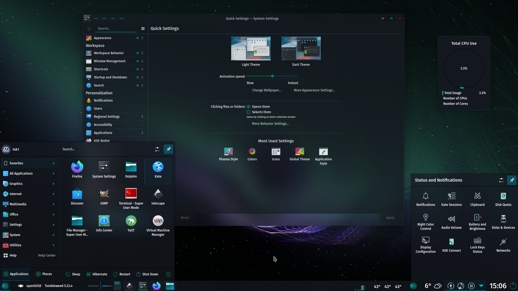
Task: Open settings sidebar hamburger menu
Action: click(x=143, y=29)
